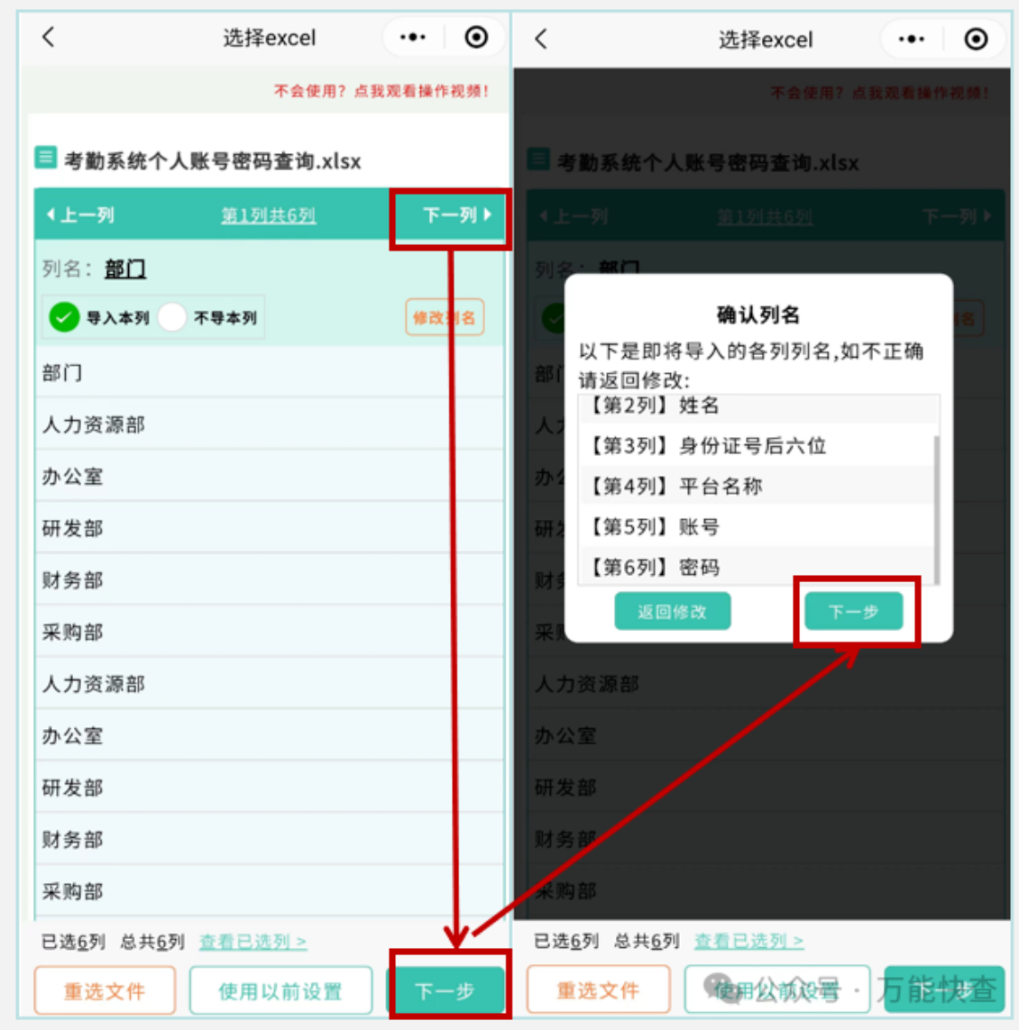Tap the right panel circular target icon
This screenshot has height=1030, width=1019.
pos(976,40)
